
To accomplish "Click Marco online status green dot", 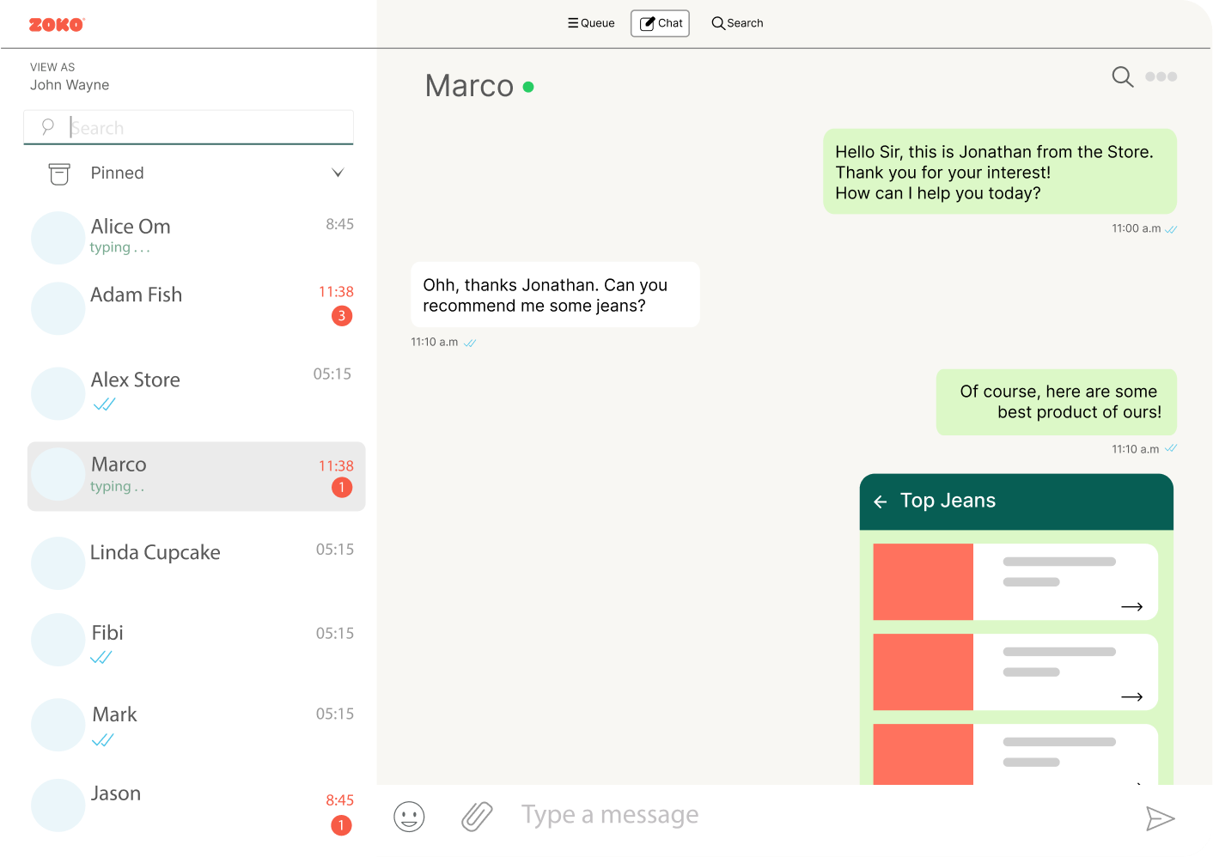I will pyautogui.click(x=528, y=87).
